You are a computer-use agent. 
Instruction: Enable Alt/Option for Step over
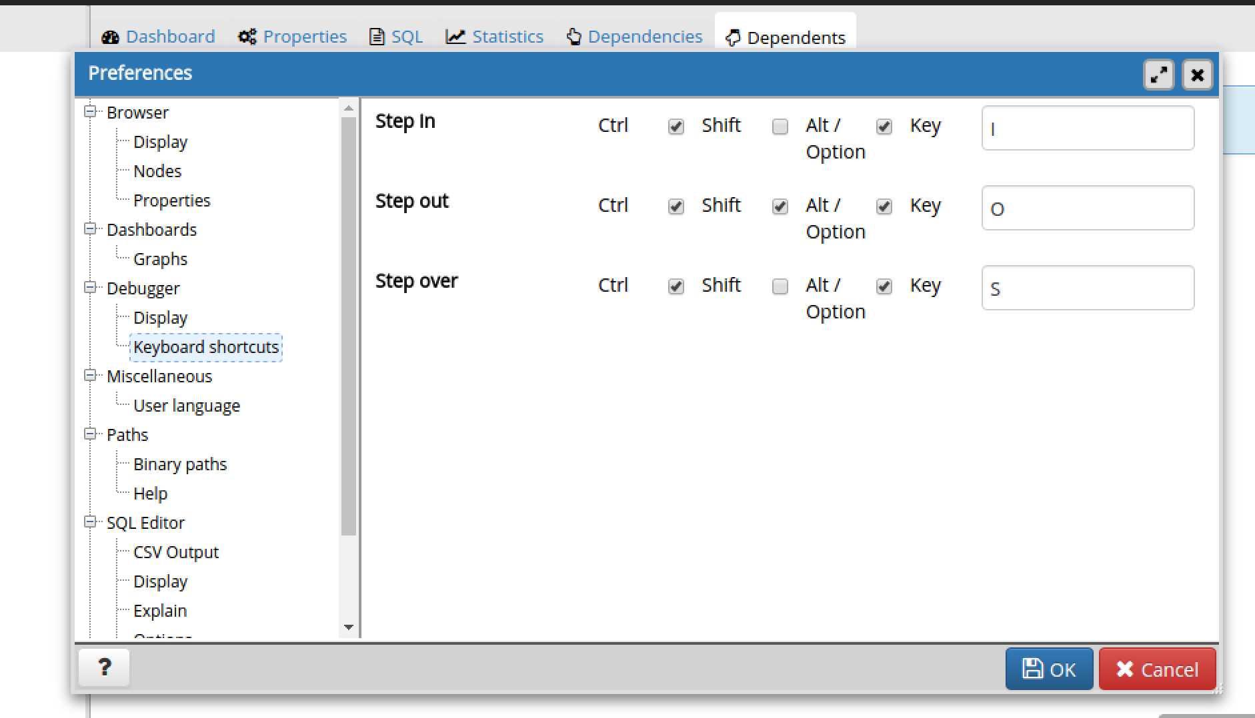pos(884,286)
